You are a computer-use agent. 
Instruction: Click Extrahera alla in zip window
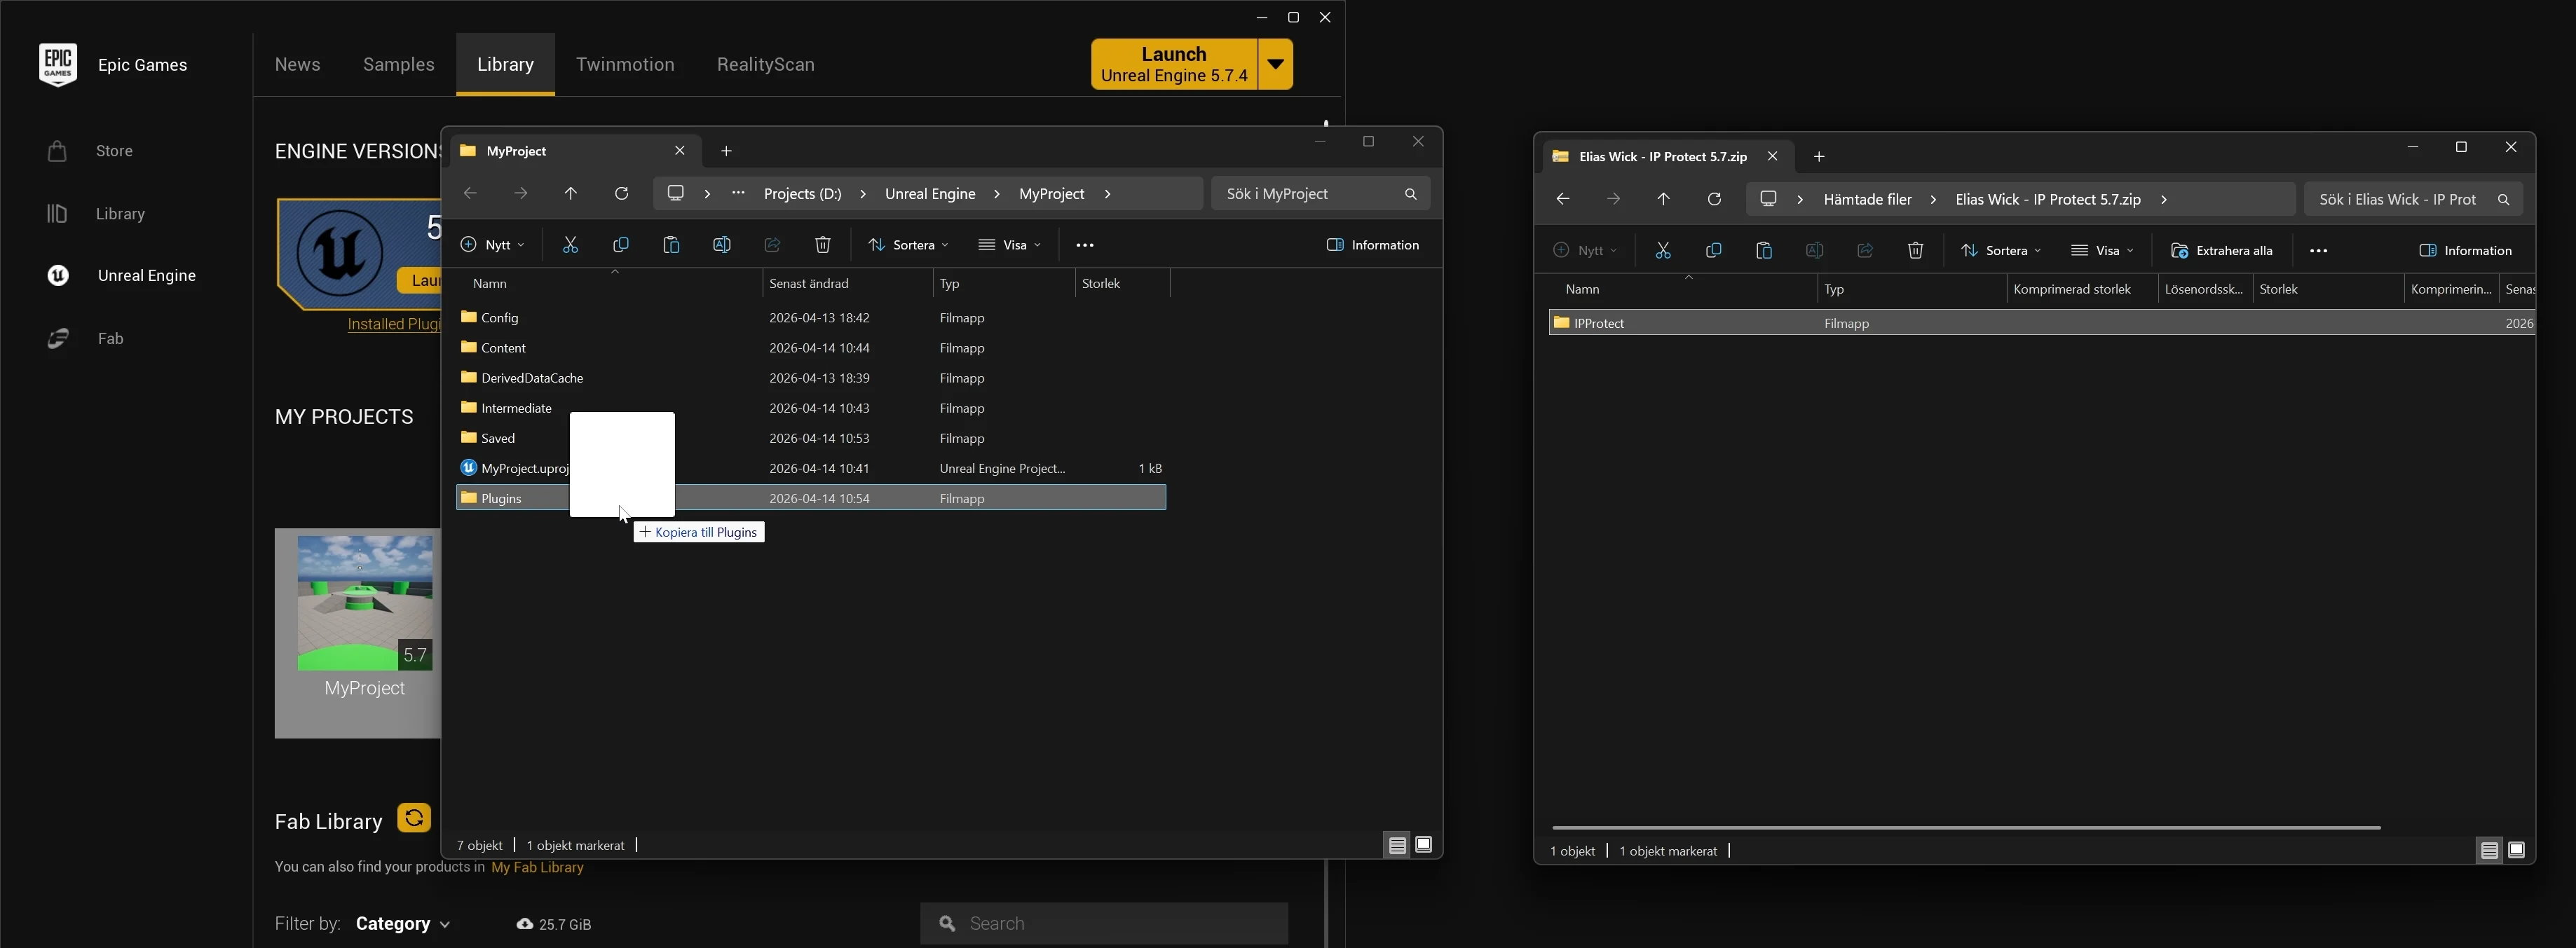(2222, 251)
